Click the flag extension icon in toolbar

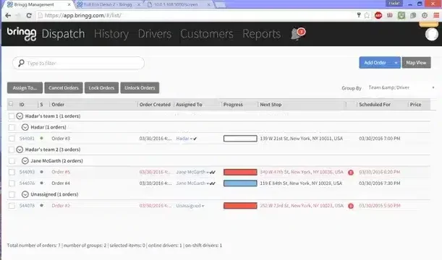390,15
